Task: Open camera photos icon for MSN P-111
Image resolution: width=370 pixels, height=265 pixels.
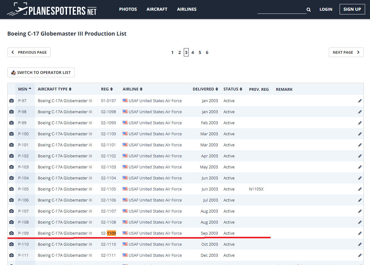Action: [x=11, y=255]
